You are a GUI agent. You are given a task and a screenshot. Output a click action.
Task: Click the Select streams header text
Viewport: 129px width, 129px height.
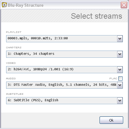[96, 16]
